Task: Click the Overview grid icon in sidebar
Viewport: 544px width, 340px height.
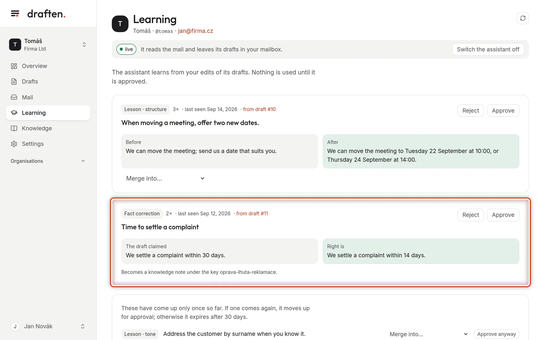Action: pyautogui.click(x=14, y=66)
